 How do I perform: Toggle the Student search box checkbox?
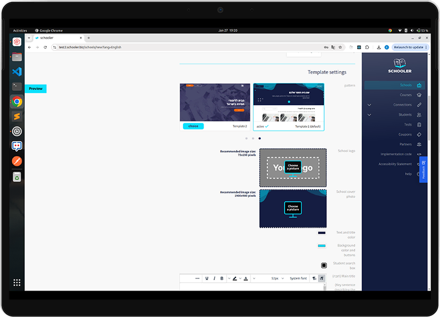tap(324, 265)
